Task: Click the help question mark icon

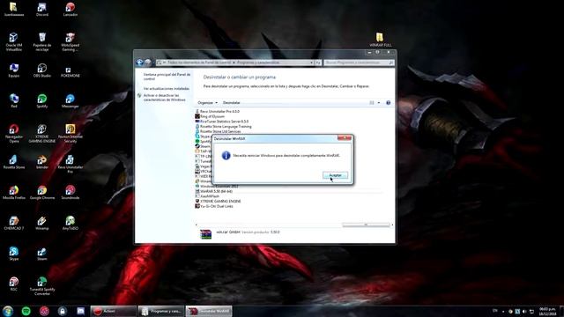Action: (x=388, y=103)
